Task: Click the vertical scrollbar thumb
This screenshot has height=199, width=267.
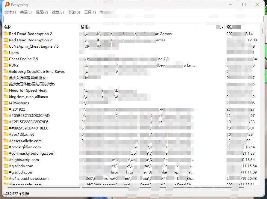Action: click(262, 31)
